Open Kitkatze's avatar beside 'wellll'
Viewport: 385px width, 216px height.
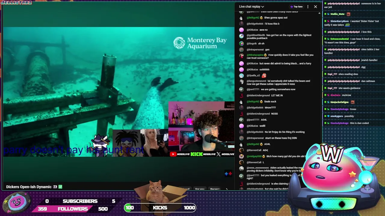tap(241, 126)
